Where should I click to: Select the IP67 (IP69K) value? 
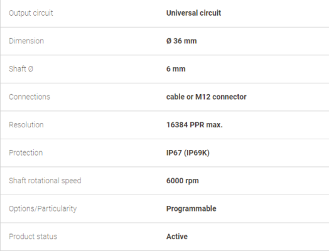(188, 152)
